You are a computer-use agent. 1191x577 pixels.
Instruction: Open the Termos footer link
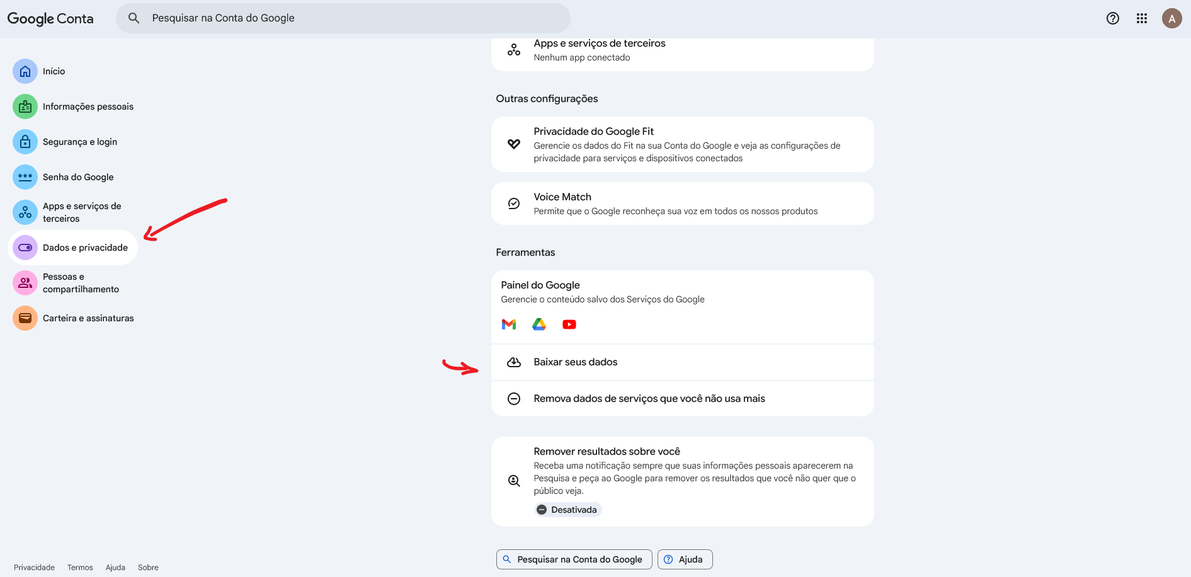tap(80, 568)
